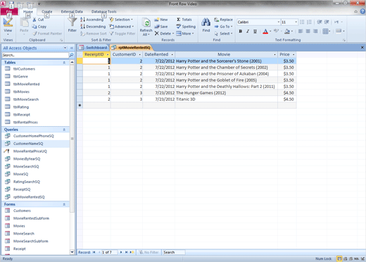Open the More records dropdown
The image size is (366, 262).
(185, 34)
